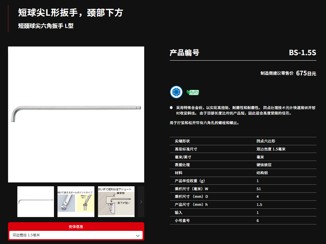Screen dimensions: 326x244
Task: Select the short neck obstacle diagram thumbnail
Action: coord(116,202)
